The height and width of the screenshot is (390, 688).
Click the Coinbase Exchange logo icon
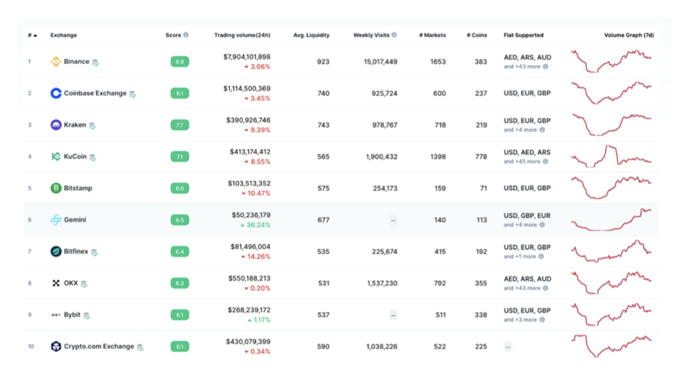(56, 93)
